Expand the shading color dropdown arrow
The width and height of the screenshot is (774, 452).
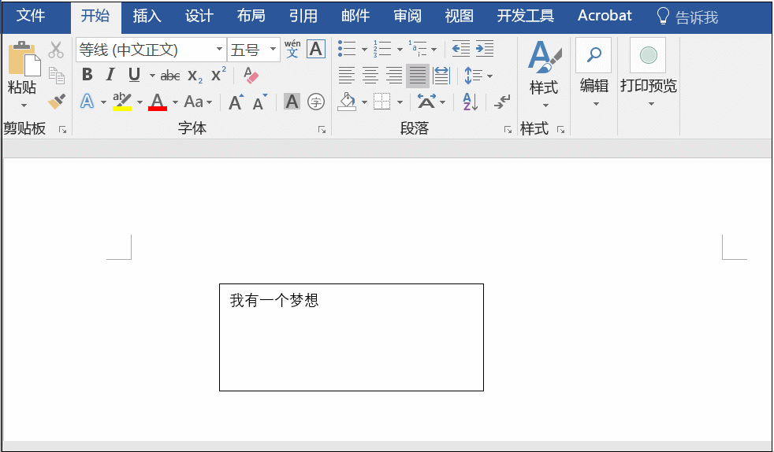[x=364, y=102]
